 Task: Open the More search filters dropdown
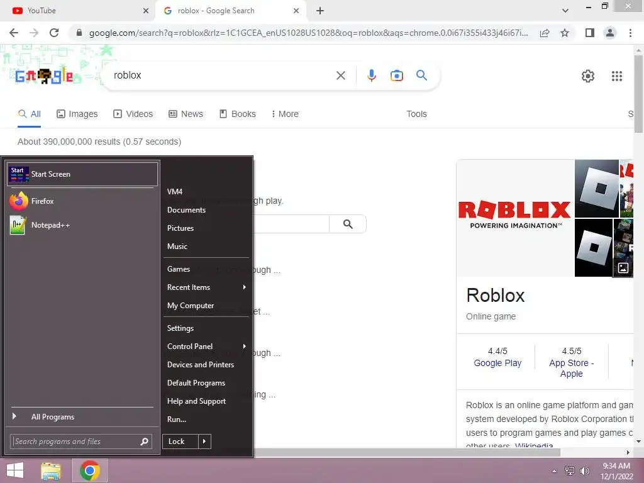(x=285, y=114)
